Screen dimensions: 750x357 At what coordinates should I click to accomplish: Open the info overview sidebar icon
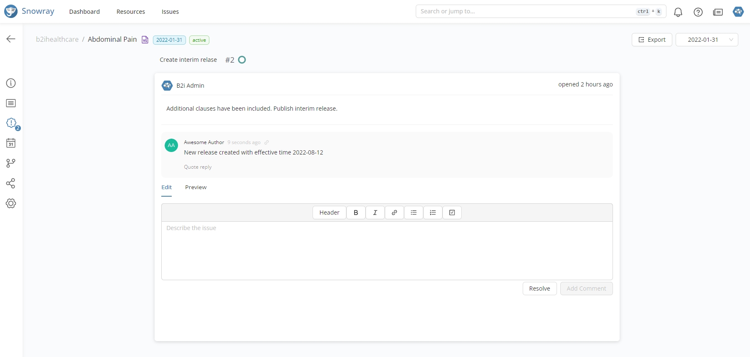[x=11, y=83]
